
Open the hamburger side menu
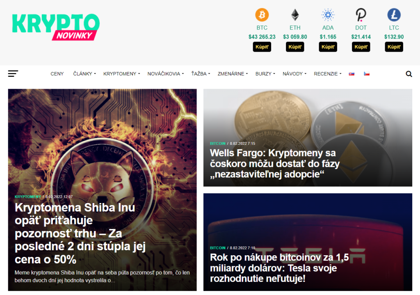[x=13, y=74]
